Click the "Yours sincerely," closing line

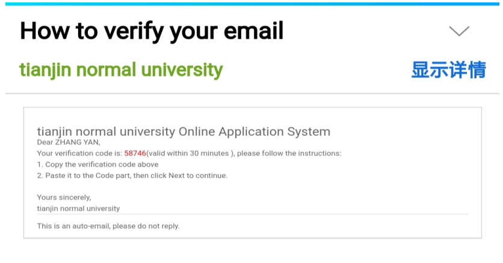64,197
